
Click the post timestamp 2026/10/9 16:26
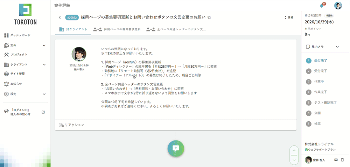[79, 66]
